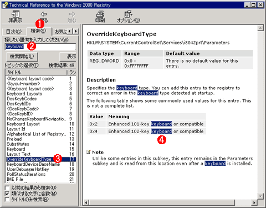The height and width of the screenshot is (208, 266).
Task: Click the horizontal scrollbar thumb
Action: tap(162, 202)
